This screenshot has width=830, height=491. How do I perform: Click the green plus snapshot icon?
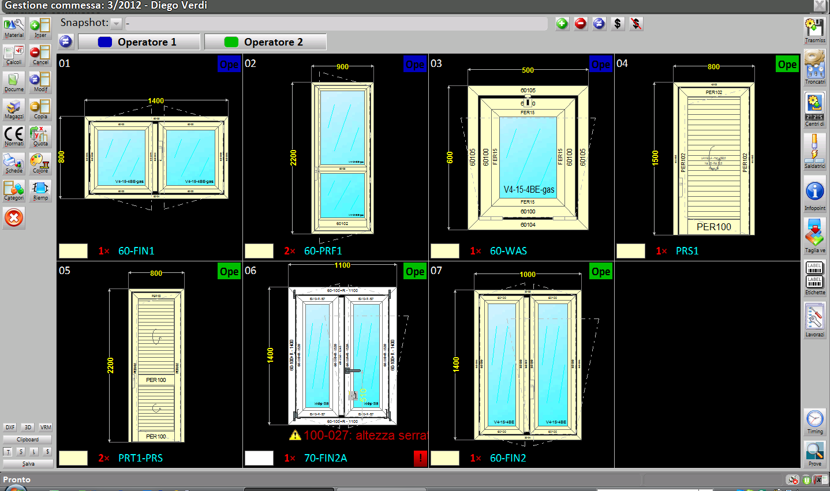562,24
